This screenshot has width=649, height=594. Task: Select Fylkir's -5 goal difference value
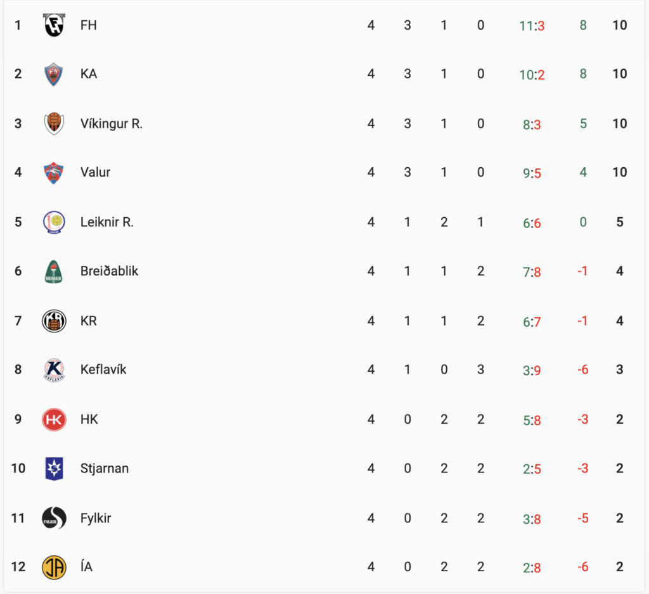point(583,518)
